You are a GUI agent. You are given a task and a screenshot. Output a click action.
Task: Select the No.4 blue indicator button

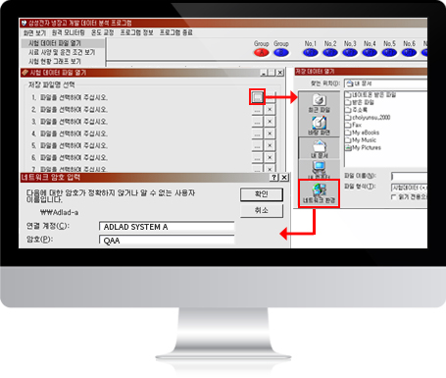tap(370, 52)
